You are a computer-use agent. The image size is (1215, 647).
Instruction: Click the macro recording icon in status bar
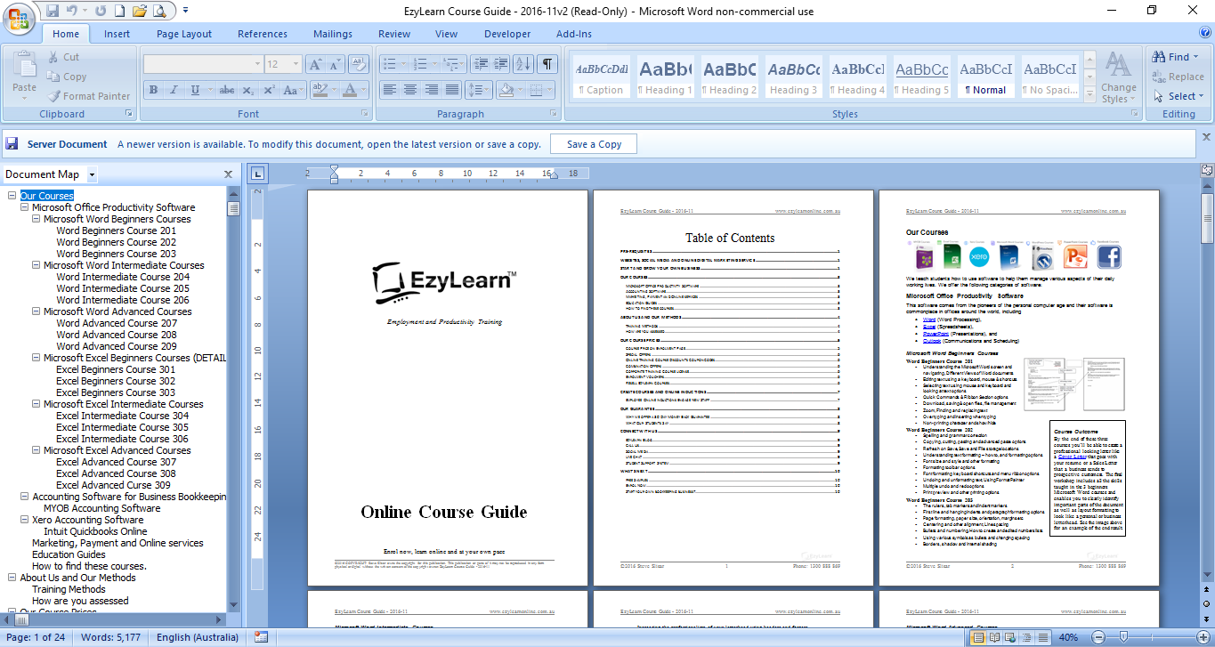pos(261,637)
